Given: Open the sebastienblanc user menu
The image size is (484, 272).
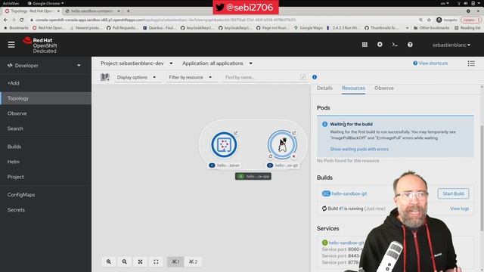Looking at the screenshot, I should (451, 45).
